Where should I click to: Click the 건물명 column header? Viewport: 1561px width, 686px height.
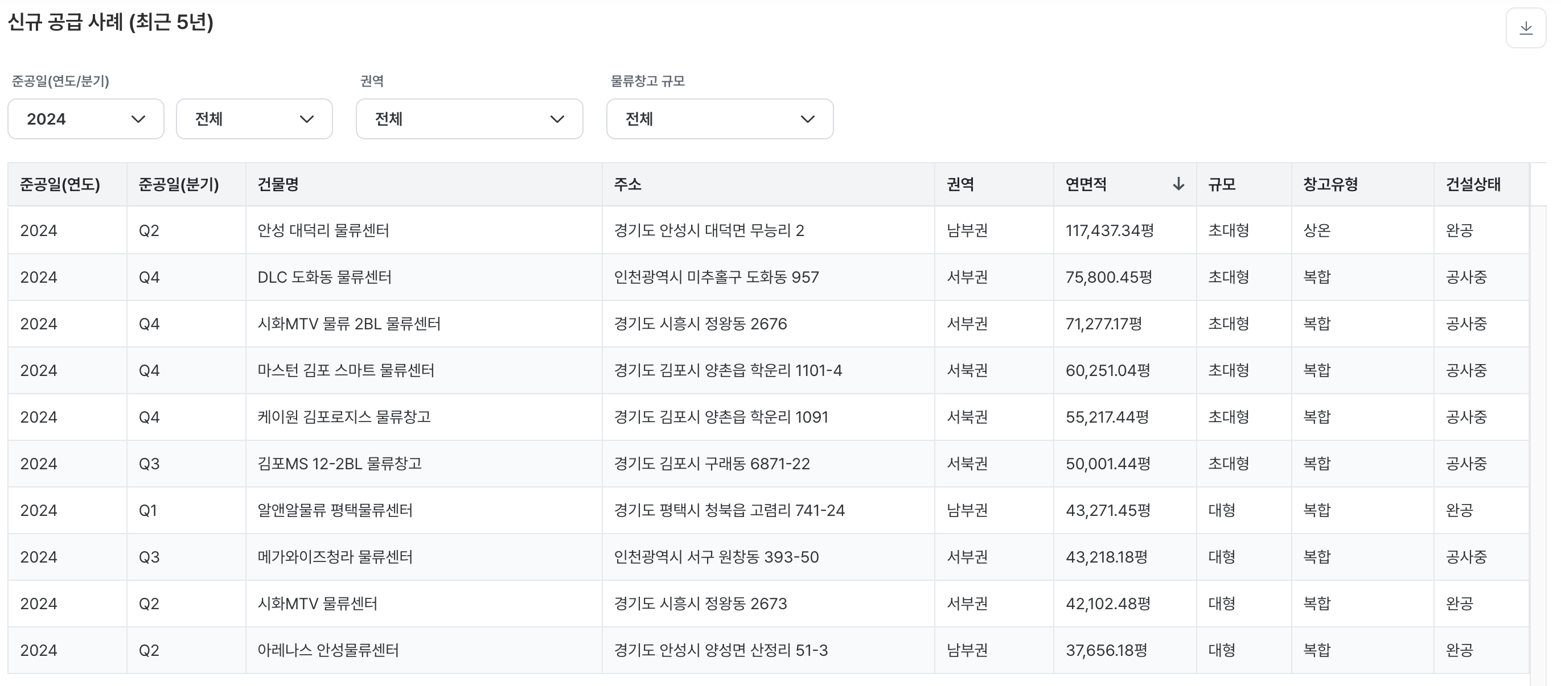[278, 185]
